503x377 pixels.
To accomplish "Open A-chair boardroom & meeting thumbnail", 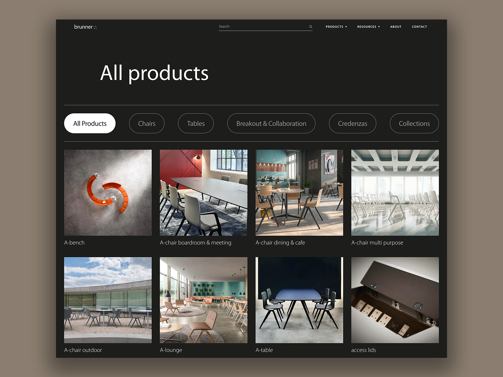I will (204, 193).
